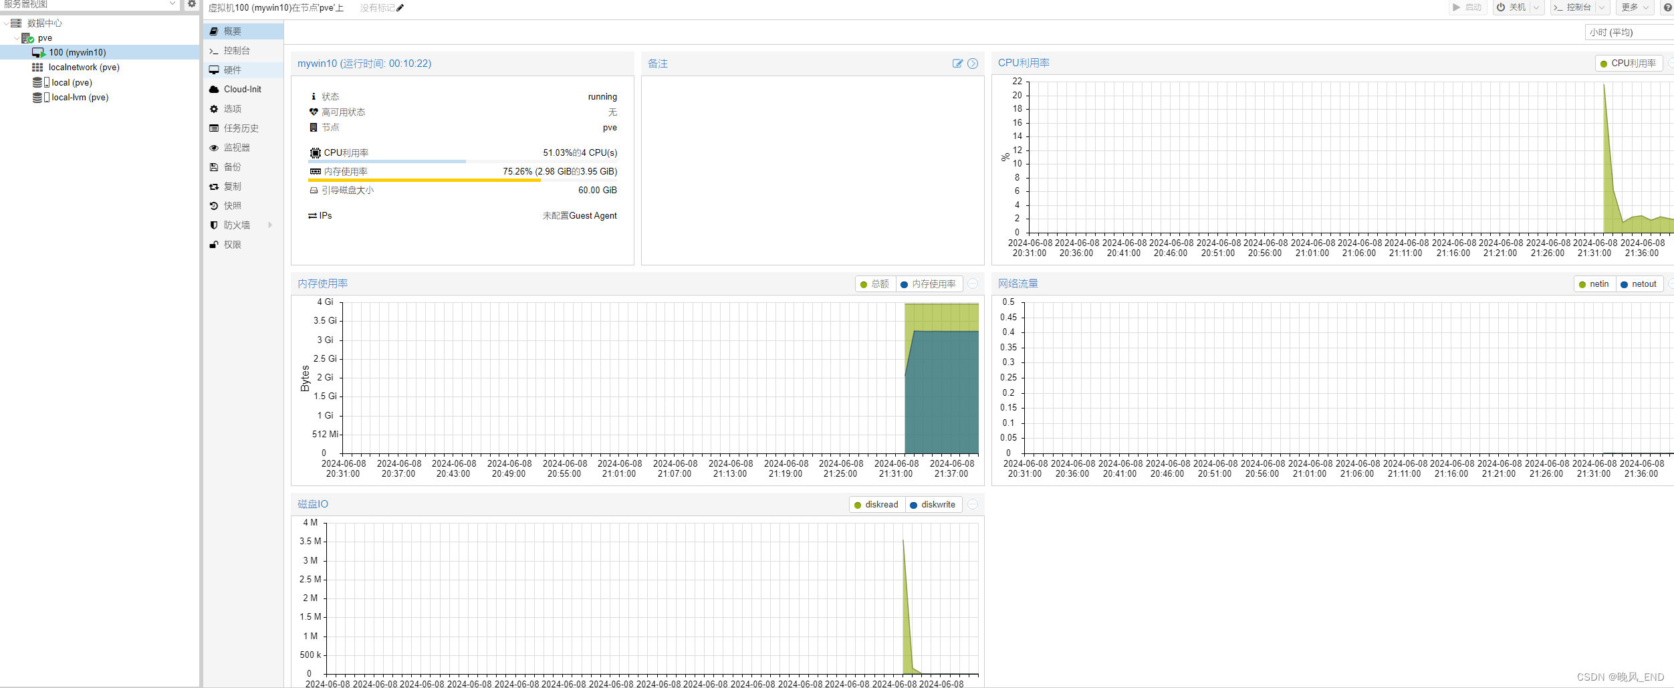Click the IPs network arrows icon
This screenshot has height=688, width=1674.
[x=312, y=216]
